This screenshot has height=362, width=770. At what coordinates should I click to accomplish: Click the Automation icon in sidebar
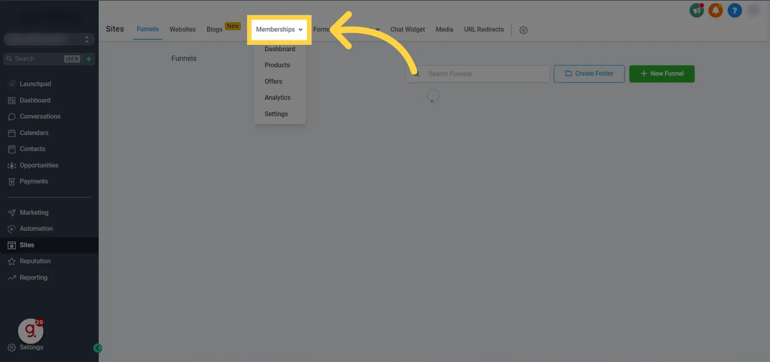12,229
